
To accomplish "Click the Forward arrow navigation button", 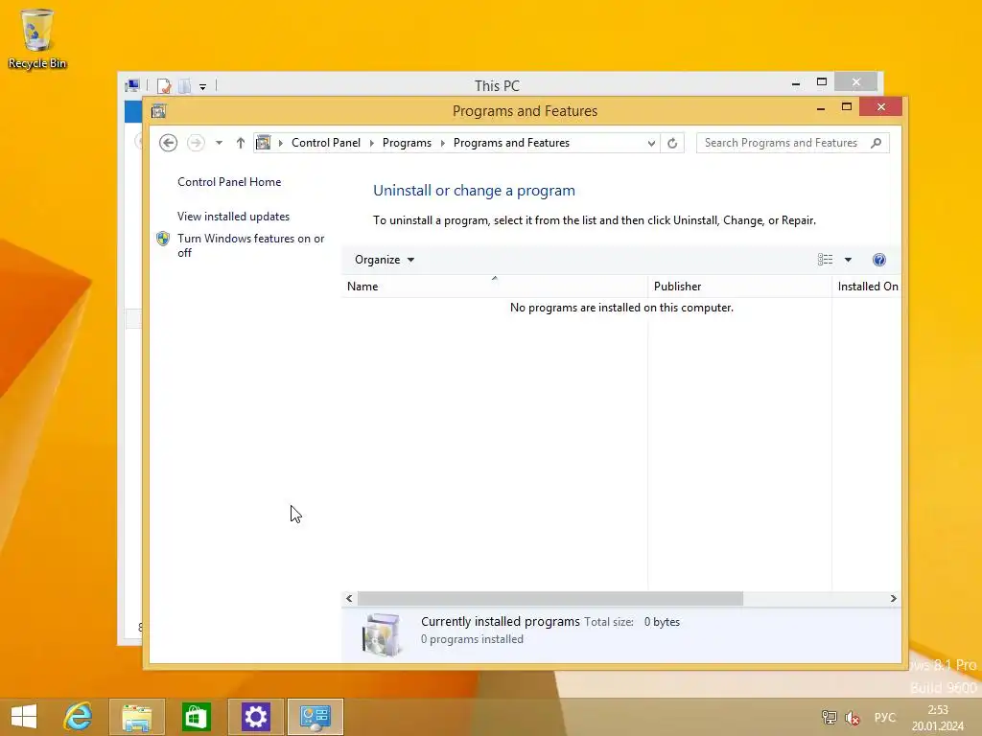I will click(x=196, y=143).
